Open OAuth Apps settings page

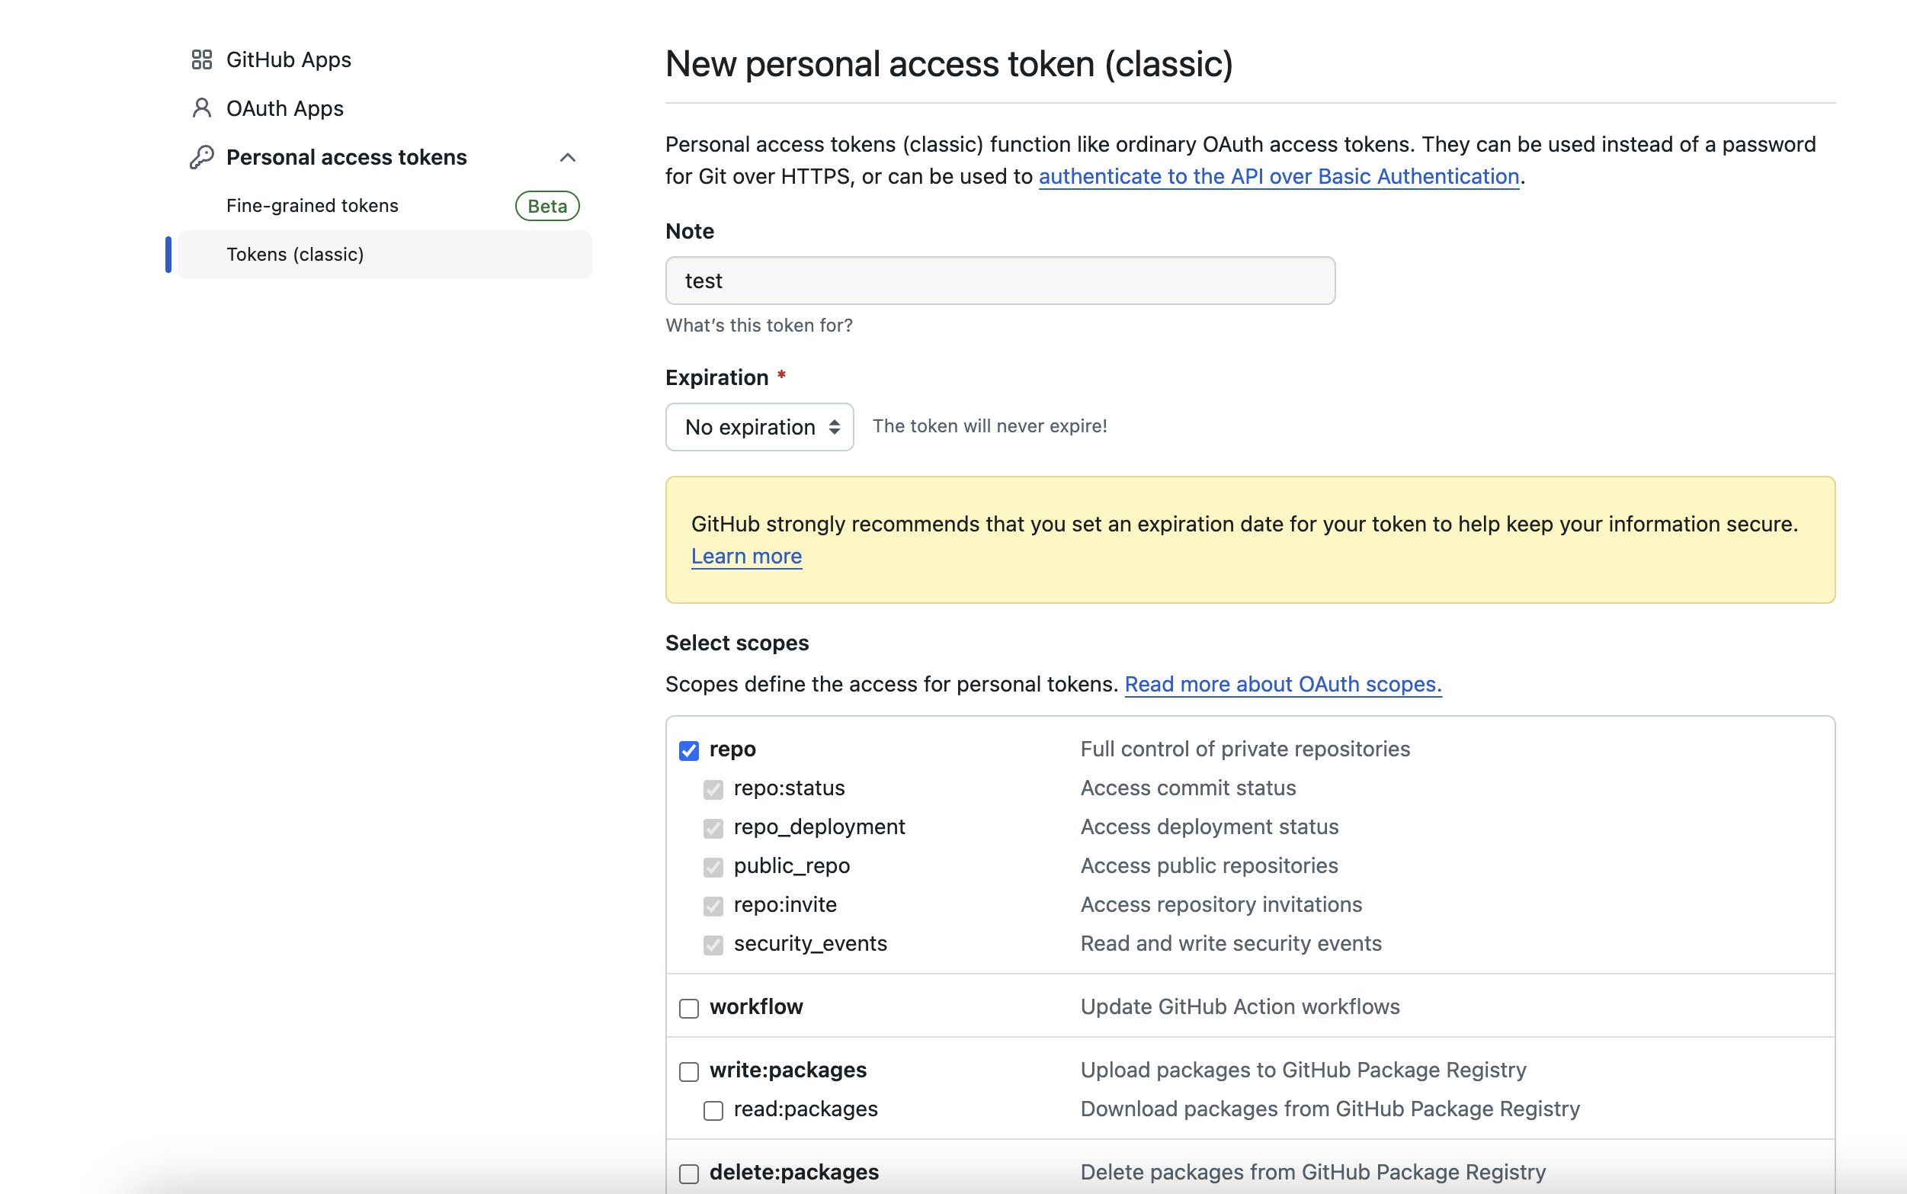pos(285,108)
